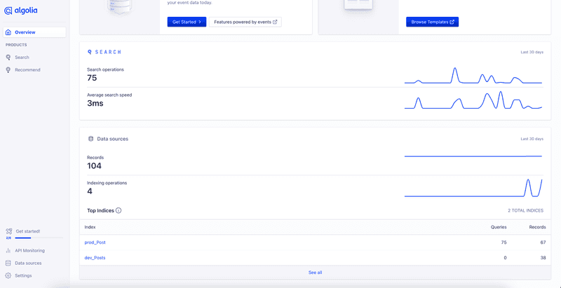Open Data sources in sidebar

pyautogui.click(x=28, y=263)
